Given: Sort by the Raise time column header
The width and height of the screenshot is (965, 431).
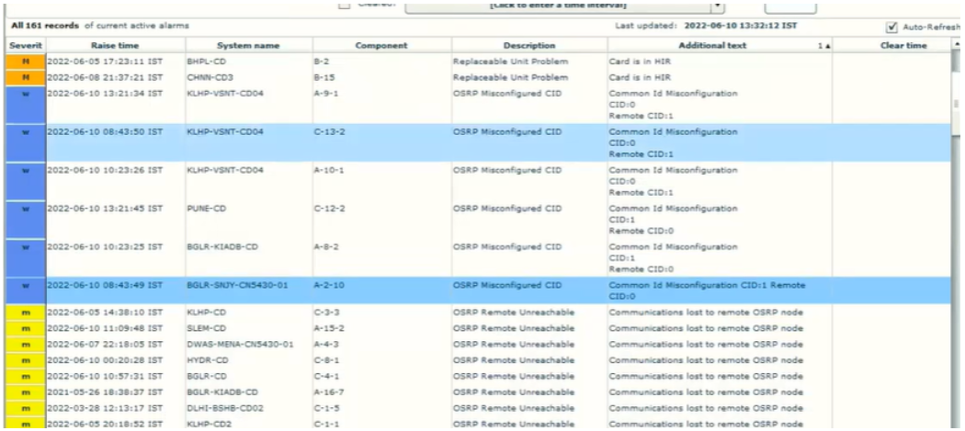Looking at the screenshot, I should (115, 46).
